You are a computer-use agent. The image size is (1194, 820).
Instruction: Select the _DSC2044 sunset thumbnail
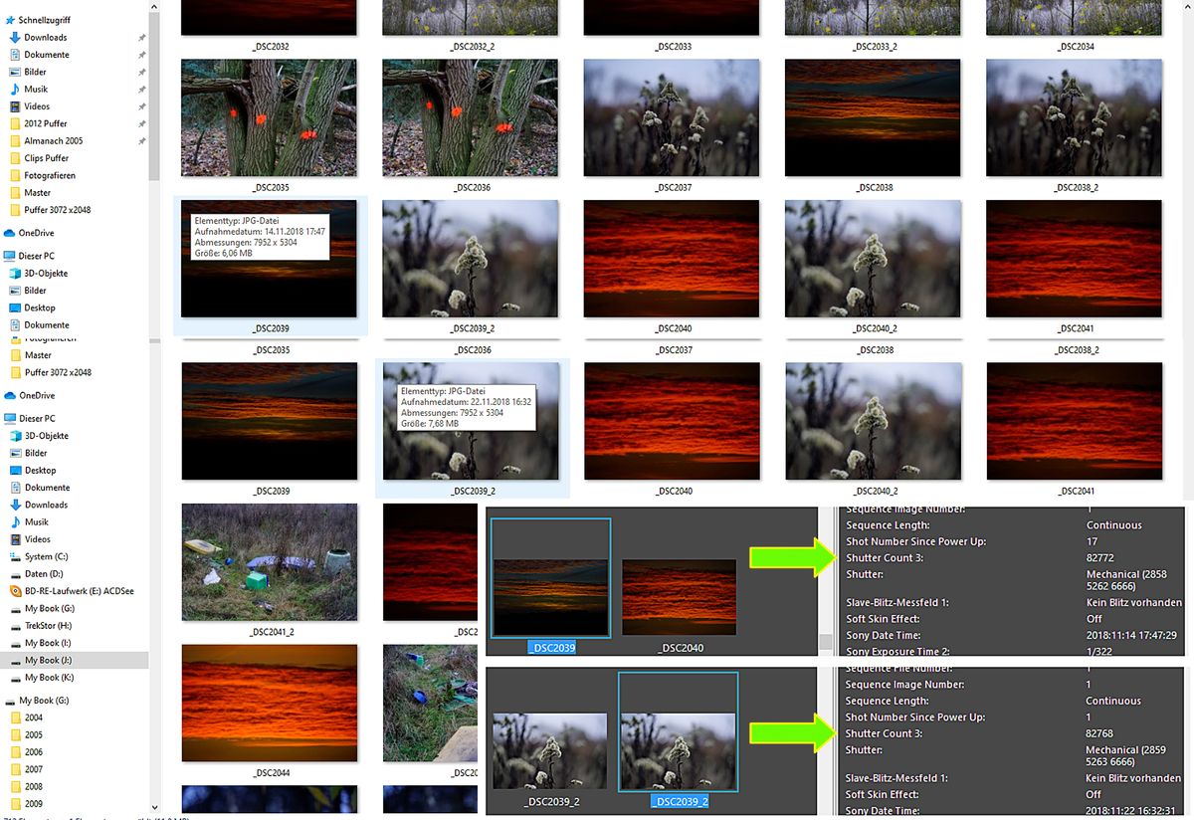(269, 702)
